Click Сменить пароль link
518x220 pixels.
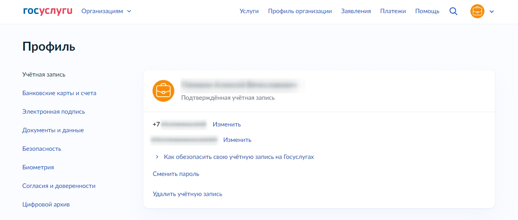[x=176, y=174]
